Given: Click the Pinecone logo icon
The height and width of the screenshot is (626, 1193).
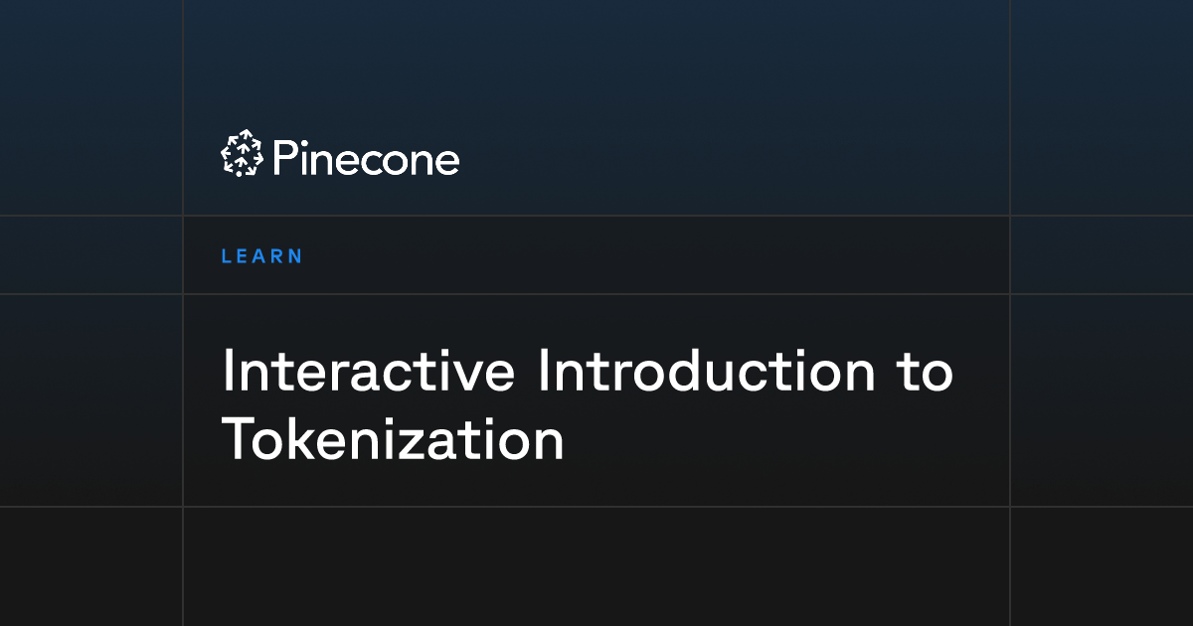Looking at the screenshot, I should point(242,155).
